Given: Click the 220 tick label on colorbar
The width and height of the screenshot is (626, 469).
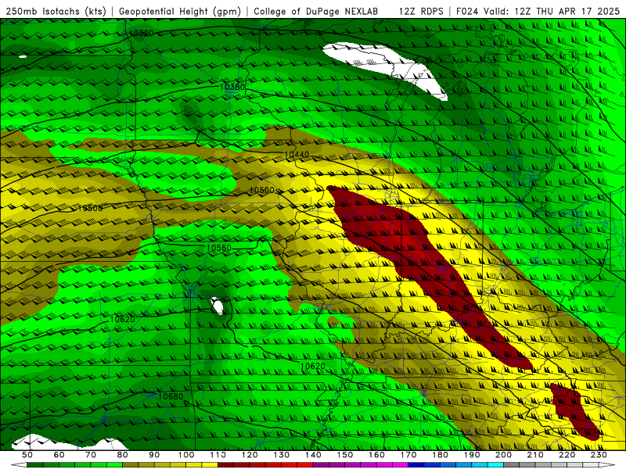Looking at the screenshot, I should pyautogui.click(x=567, y=455).
